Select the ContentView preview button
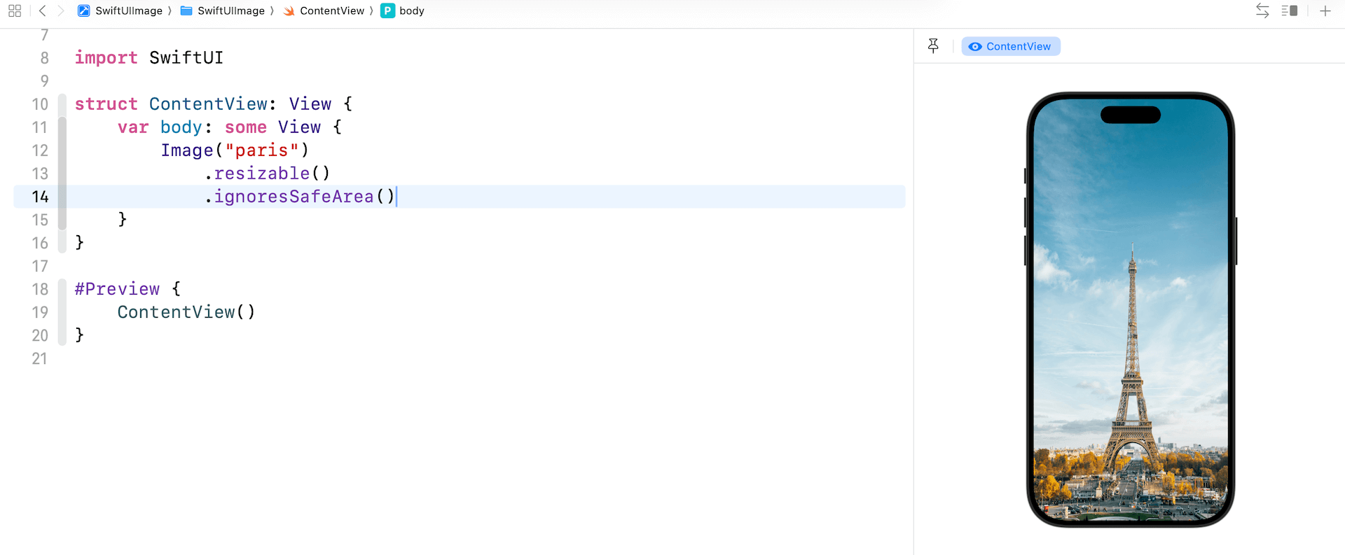The image size is (1345, 555). pyautogui.click(x=1011, y=46)
